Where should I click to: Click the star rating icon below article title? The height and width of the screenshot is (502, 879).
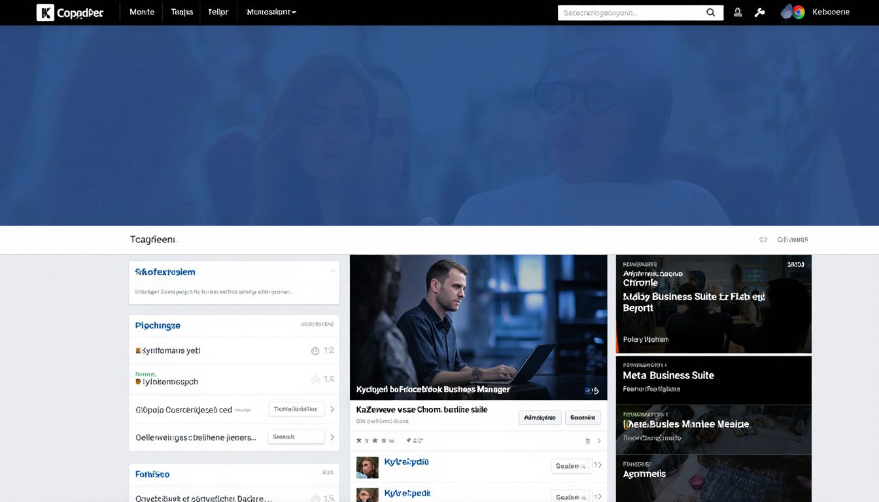pos(358,441)
